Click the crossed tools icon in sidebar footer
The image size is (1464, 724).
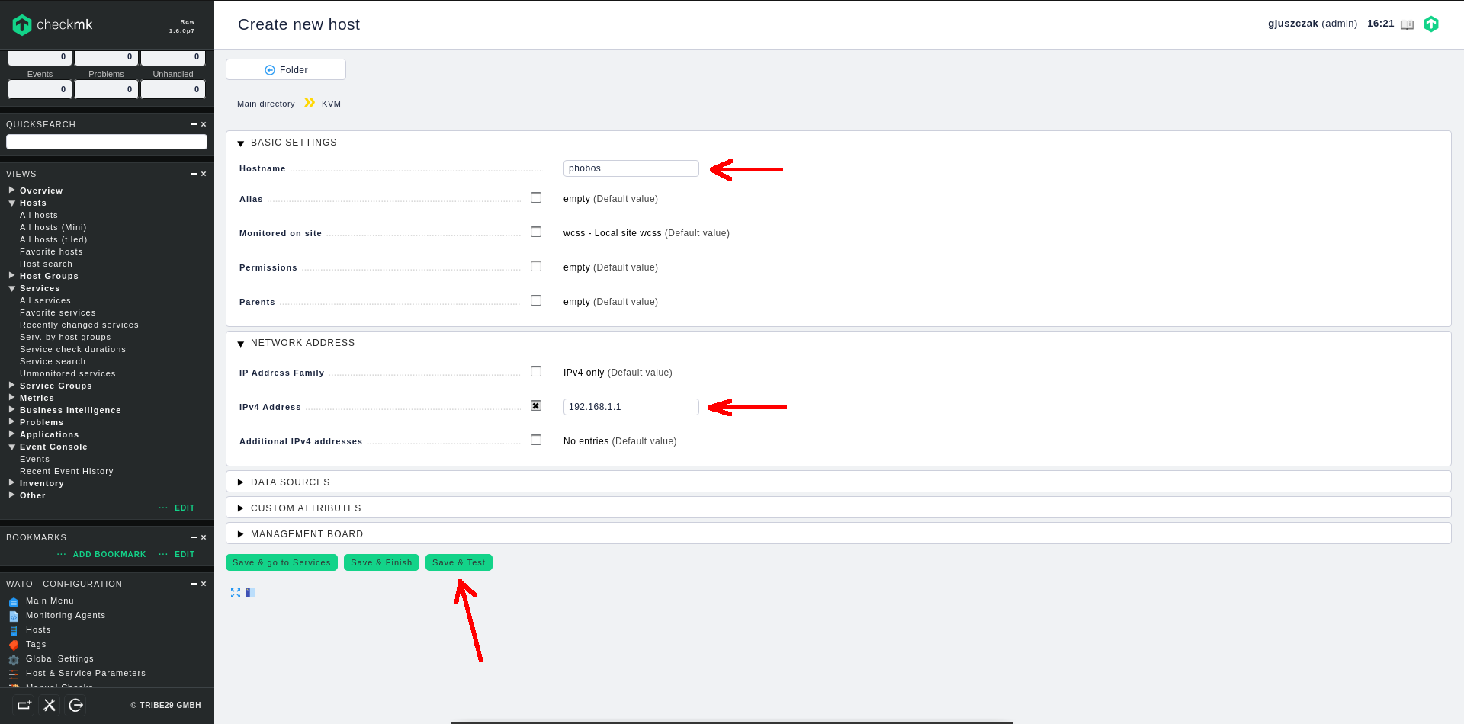click(x=50, y=705)
